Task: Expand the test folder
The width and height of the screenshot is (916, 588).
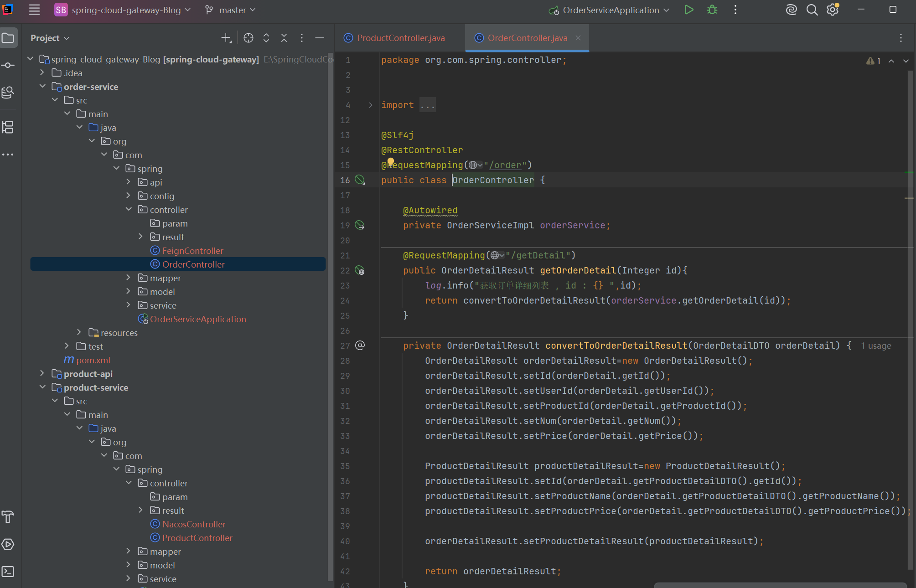Action: (x=67, y=346)
